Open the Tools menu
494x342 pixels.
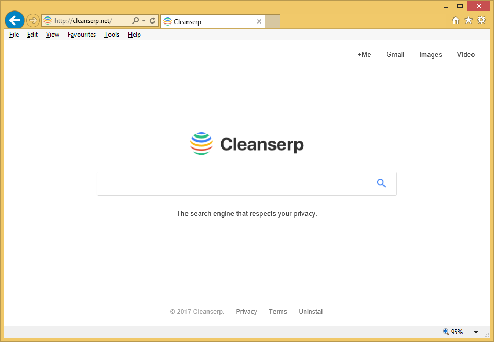pos(112,35)
